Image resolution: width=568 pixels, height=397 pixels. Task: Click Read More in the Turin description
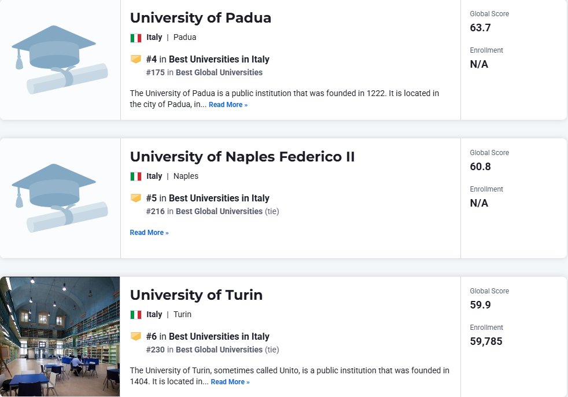tap(230, 382)
